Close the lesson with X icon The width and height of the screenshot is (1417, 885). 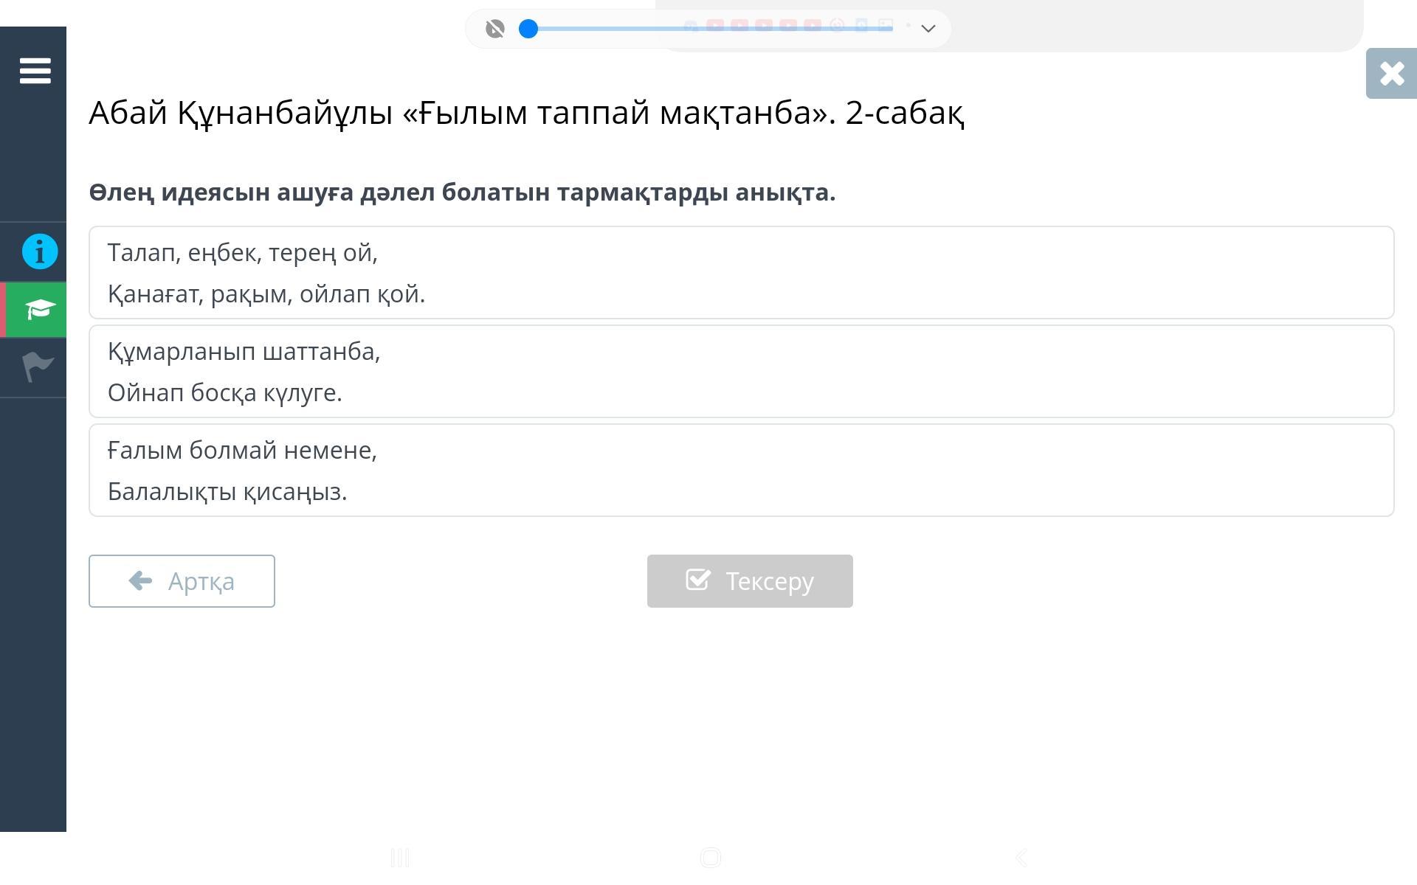tap(1391, 73)
